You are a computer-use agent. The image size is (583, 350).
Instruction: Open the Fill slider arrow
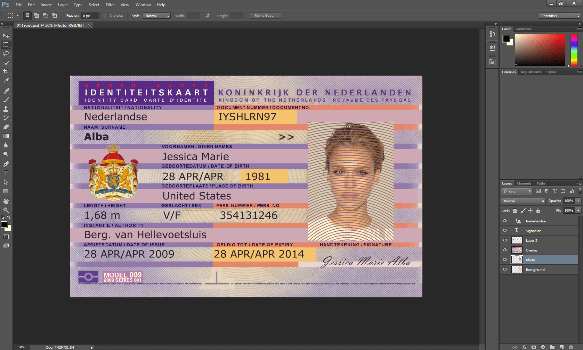coord(578,211)
